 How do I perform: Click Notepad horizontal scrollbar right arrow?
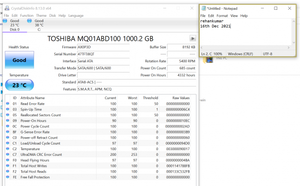pyautogui.click(x=288, y=47)
